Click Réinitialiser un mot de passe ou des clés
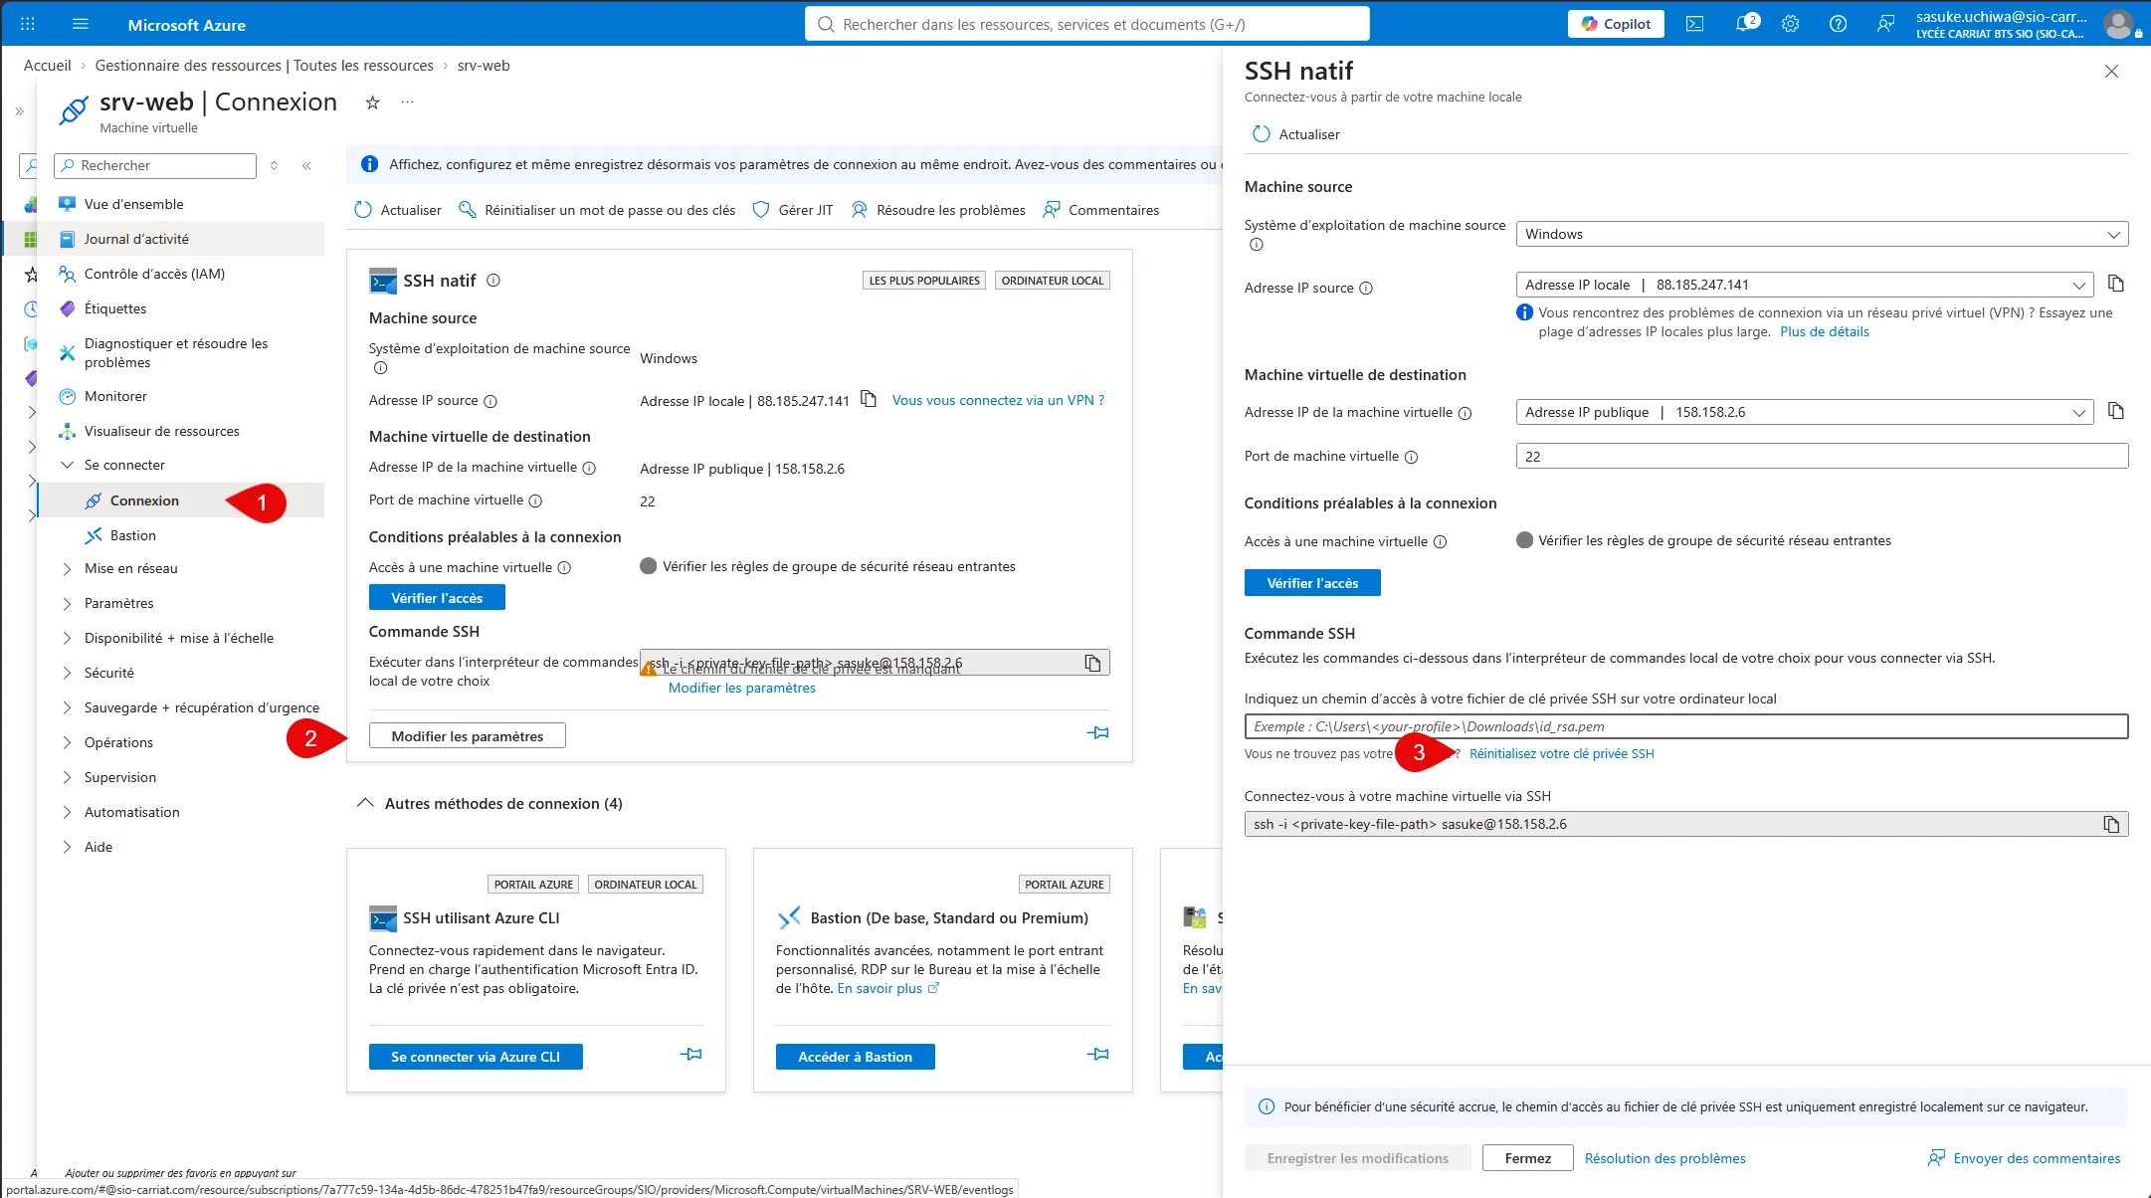Screen dimensions: 2151x1198 point(597,210)
